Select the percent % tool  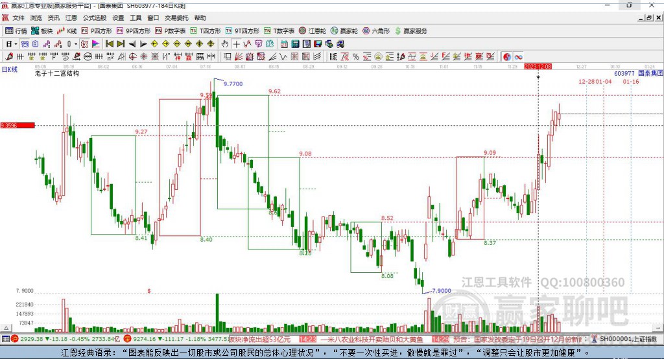[356, 56]
